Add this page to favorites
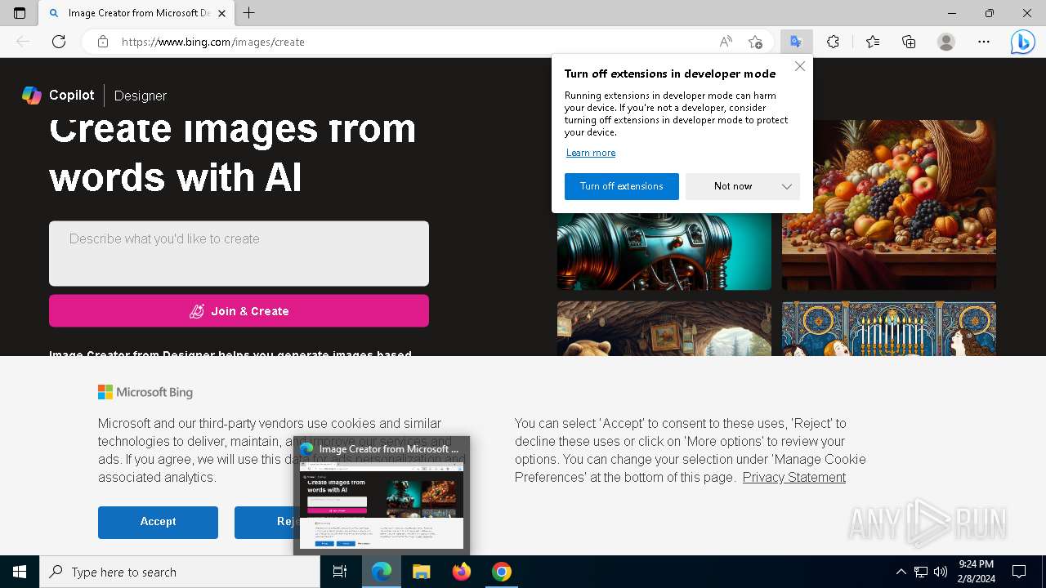The height and width of the screenshot is (588, 1046). pyautogui.click(x=755, y=42)
